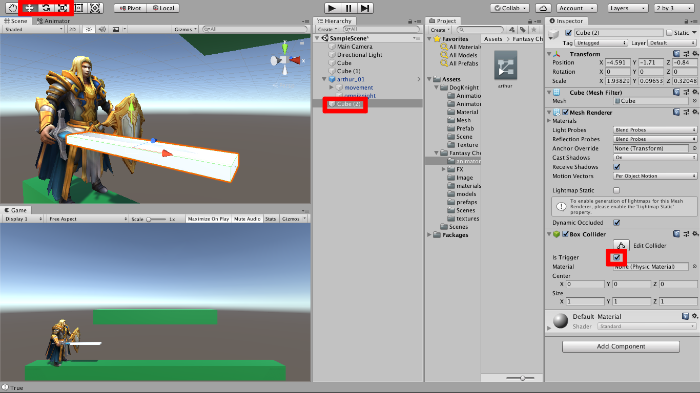Open Transform component gear settings
This screenshot has width=700, height=393.
click(694, 54)
